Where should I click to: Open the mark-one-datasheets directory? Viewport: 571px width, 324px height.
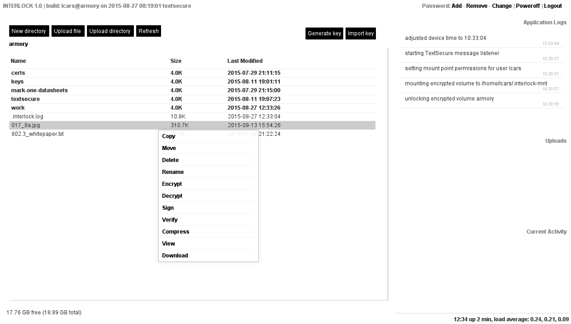(40, 90)
